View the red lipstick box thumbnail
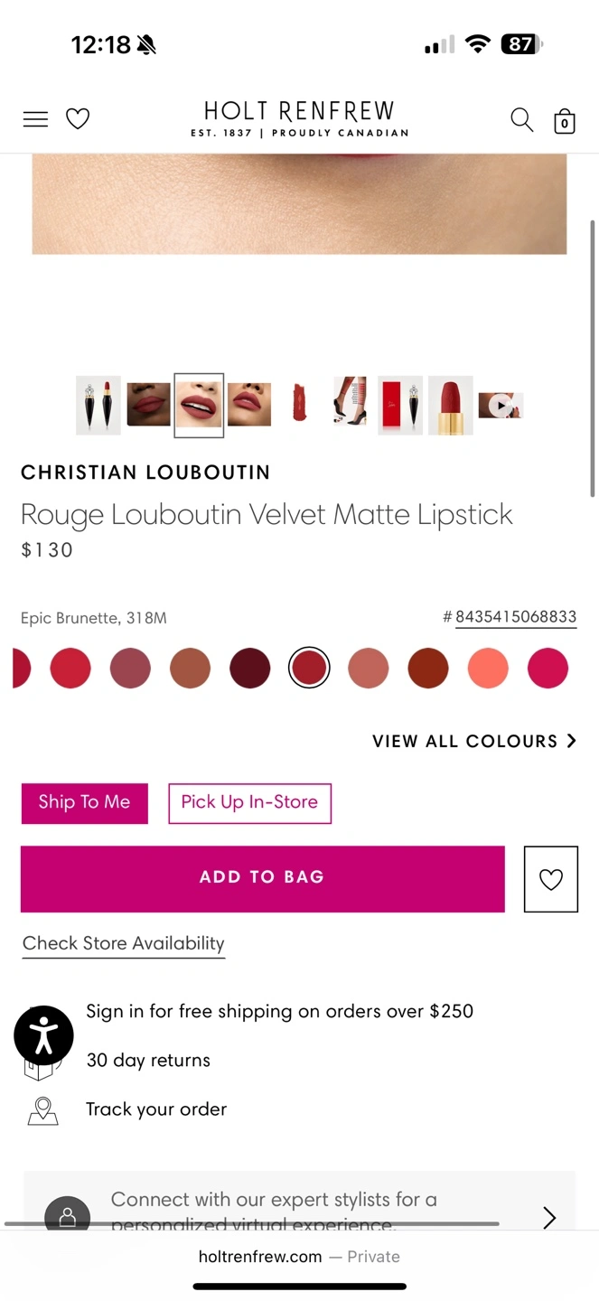The height and width of the screenshot is (1301, 599). 400,406
